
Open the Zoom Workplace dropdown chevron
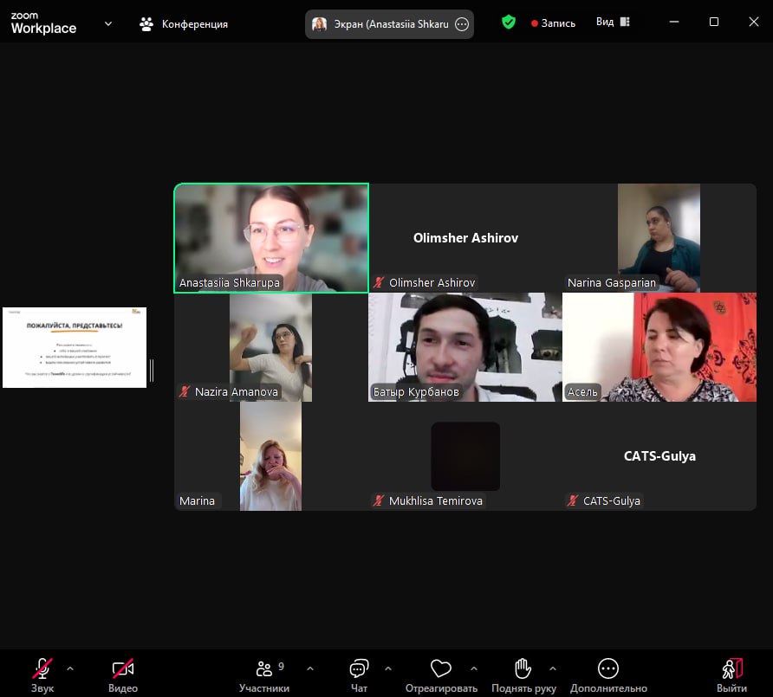point(108,24)
